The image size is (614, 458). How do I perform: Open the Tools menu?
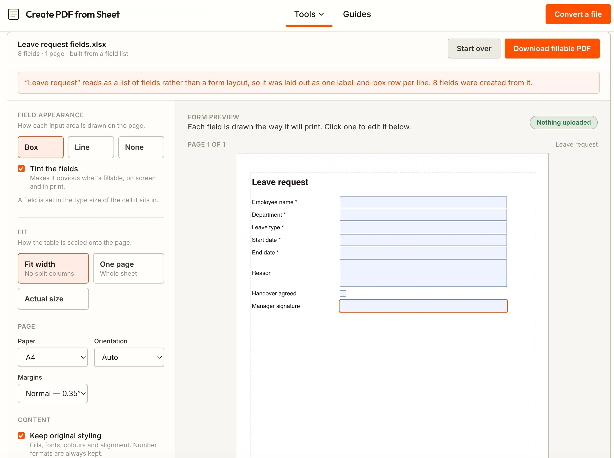tap(309, 14)
